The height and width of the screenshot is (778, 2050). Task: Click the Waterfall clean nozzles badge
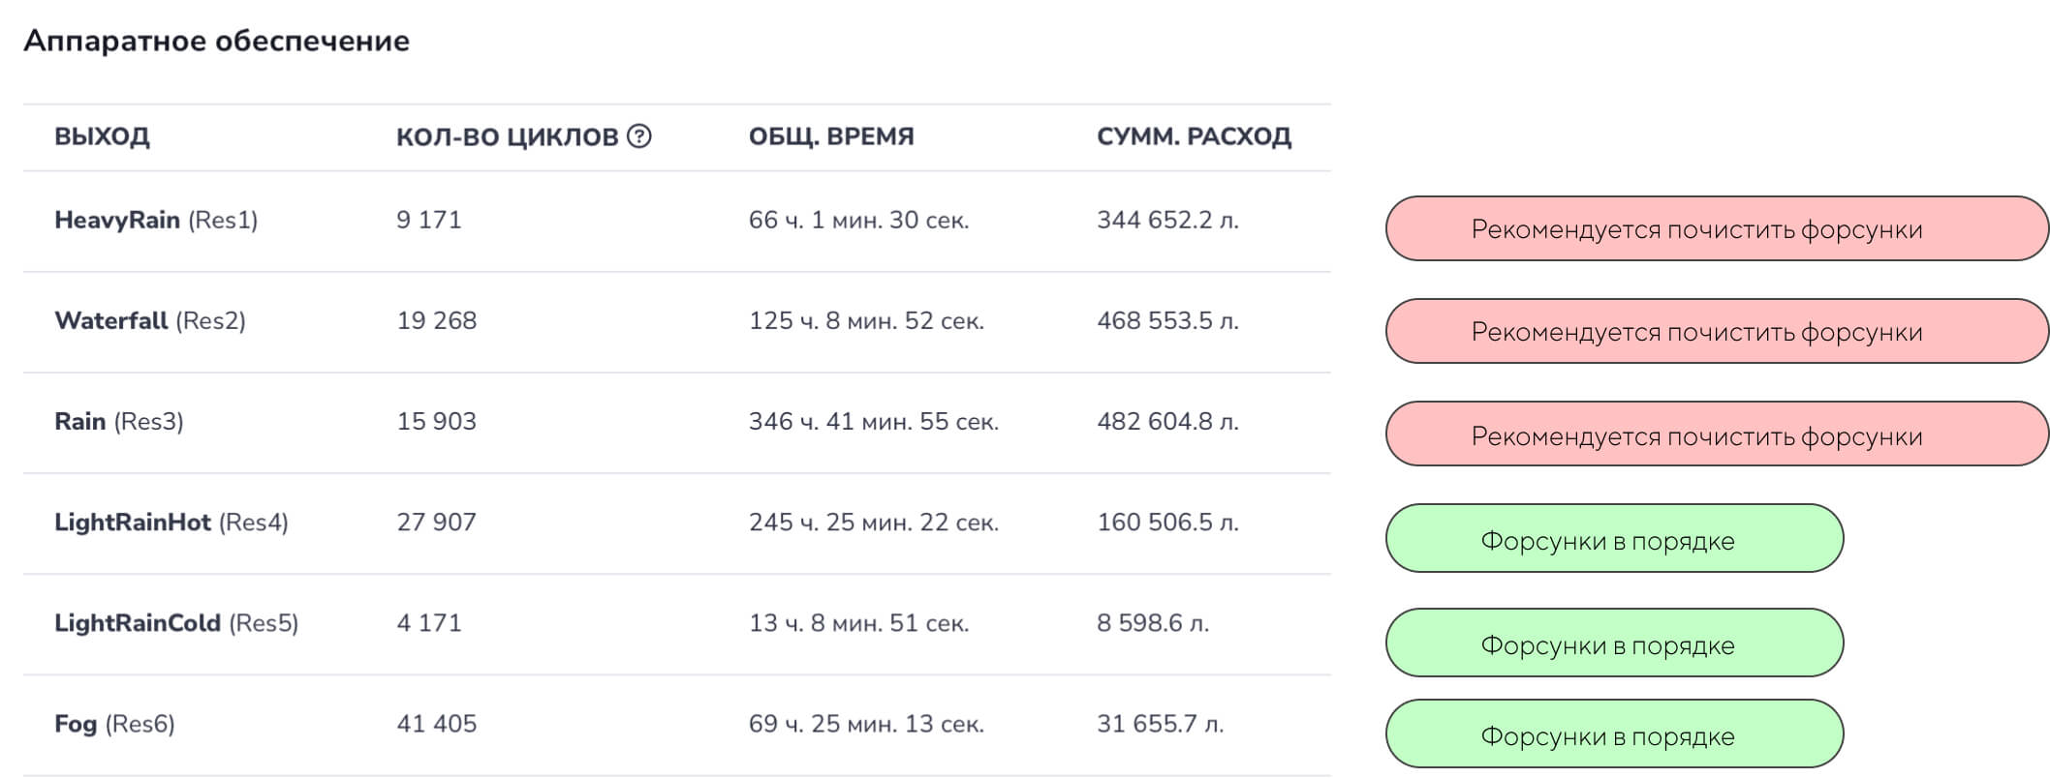(1716, 332)
